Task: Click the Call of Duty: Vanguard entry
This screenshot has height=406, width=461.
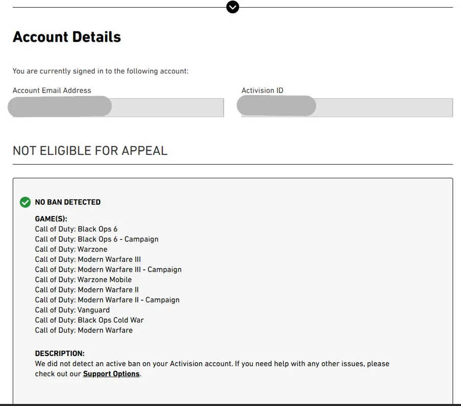Action: click(x=72, y=310)
